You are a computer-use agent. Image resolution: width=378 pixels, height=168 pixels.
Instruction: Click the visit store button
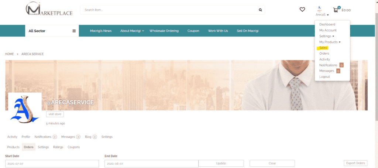[x=55, y=114]
